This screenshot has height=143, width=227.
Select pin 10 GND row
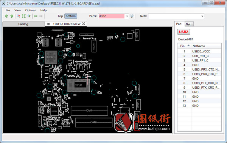tap(199, 92)
